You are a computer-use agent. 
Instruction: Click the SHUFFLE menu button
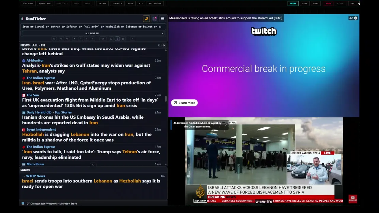pyautogui.click(x=118, y=4)
